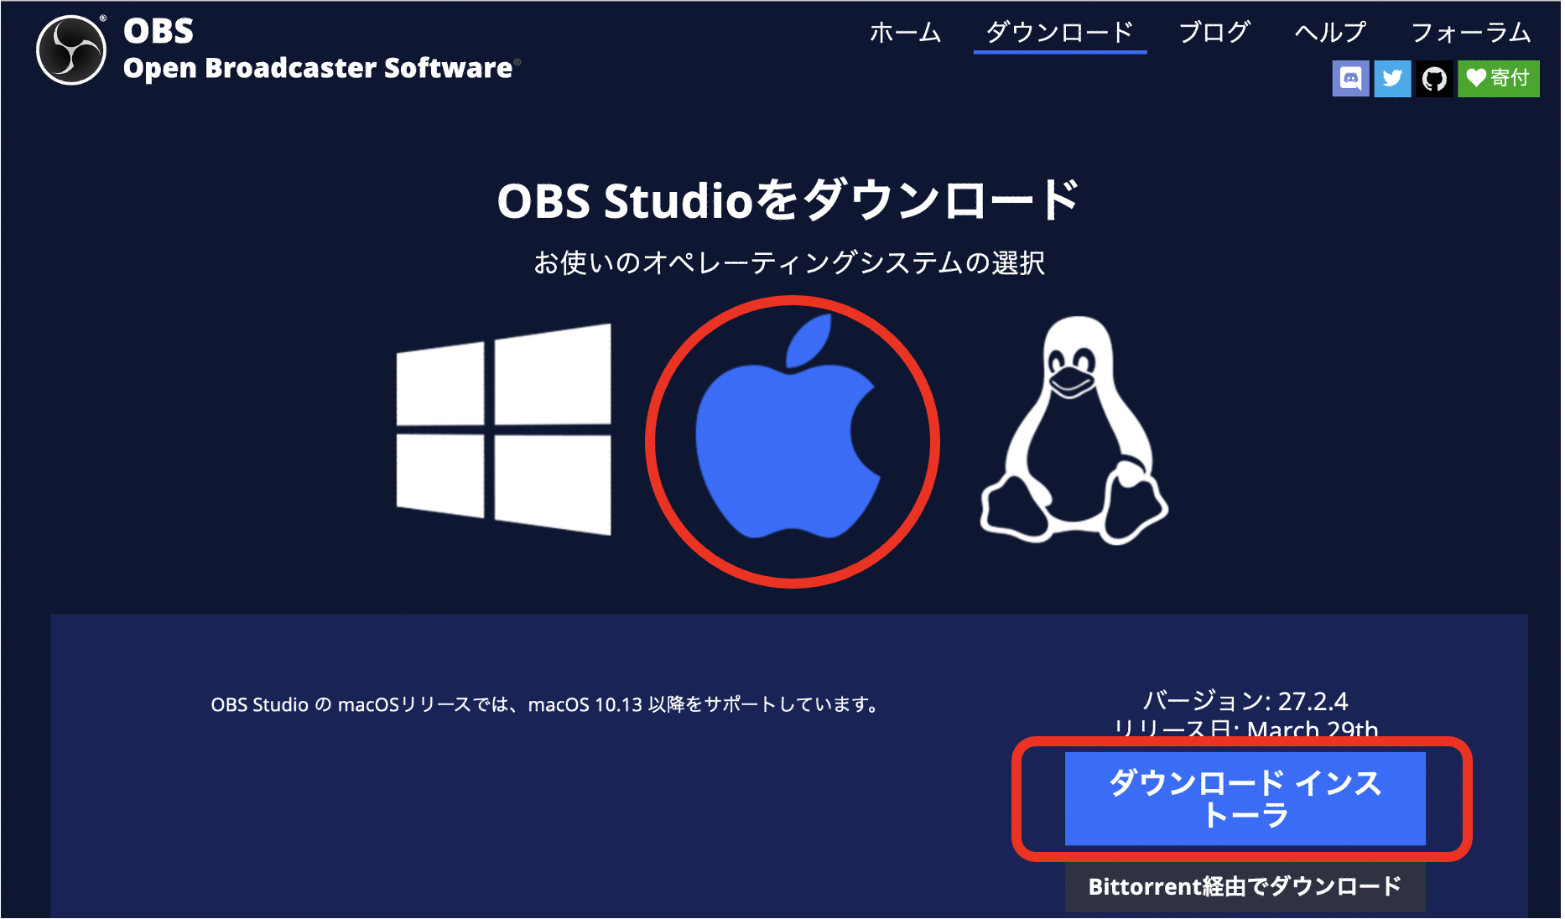Click the macOS 10.13 support notice text

(x=545, y=704)
